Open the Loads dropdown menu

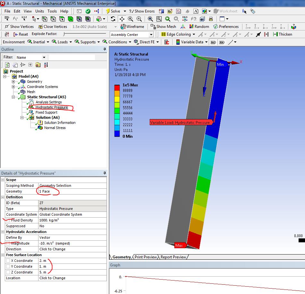(63, 42)
